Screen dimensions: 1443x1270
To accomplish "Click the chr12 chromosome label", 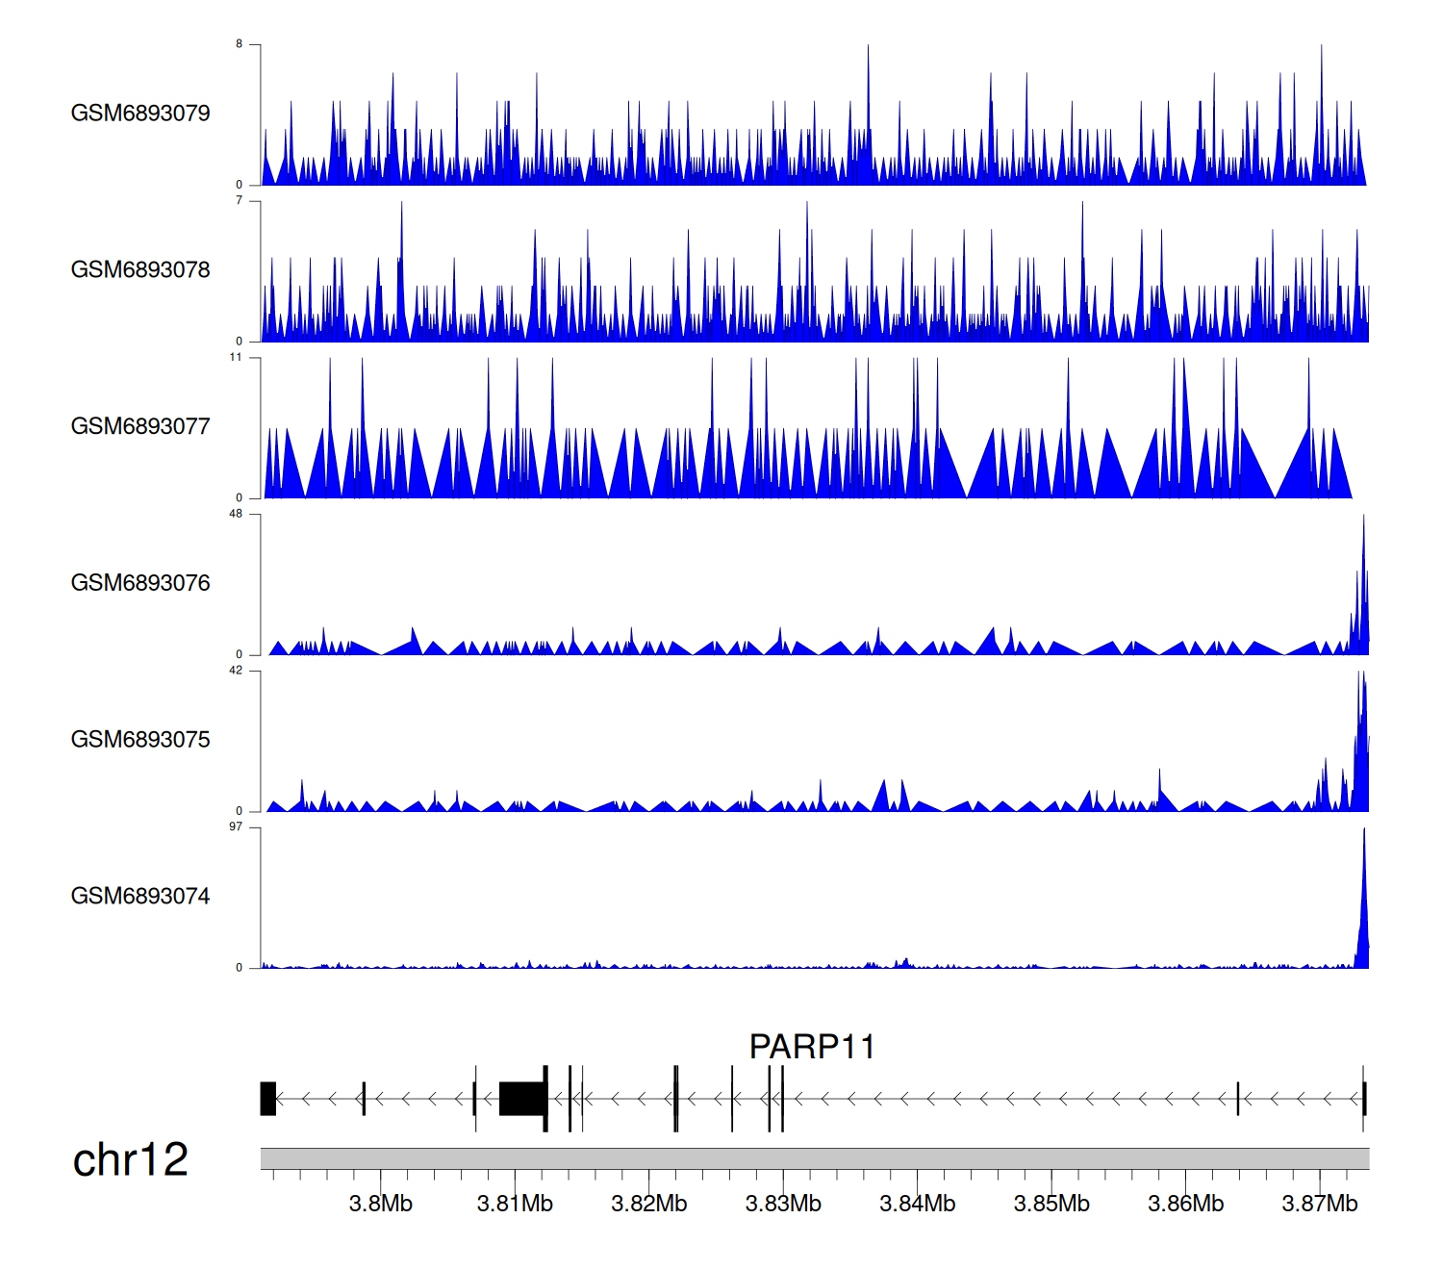I will (x=131, y=1160).
